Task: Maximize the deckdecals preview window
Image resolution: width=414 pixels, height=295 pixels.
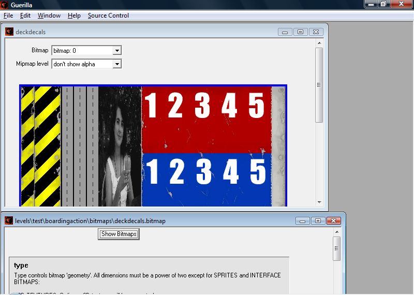Action: [300, 32]
